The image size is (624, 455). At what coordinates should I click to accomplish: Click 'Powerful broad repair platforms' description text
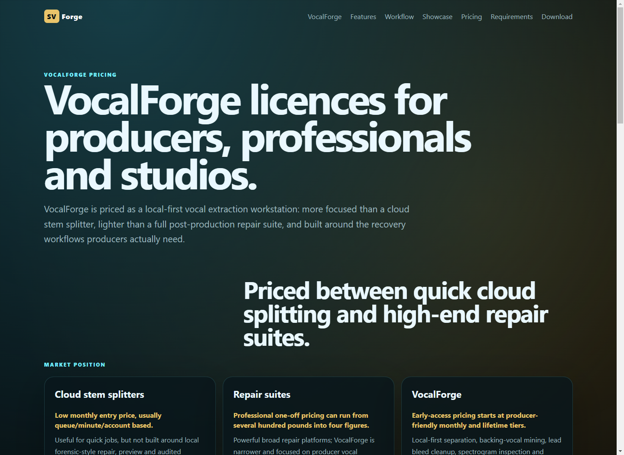304,445
